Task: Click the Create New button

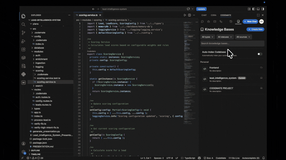Action: point(255,29)
